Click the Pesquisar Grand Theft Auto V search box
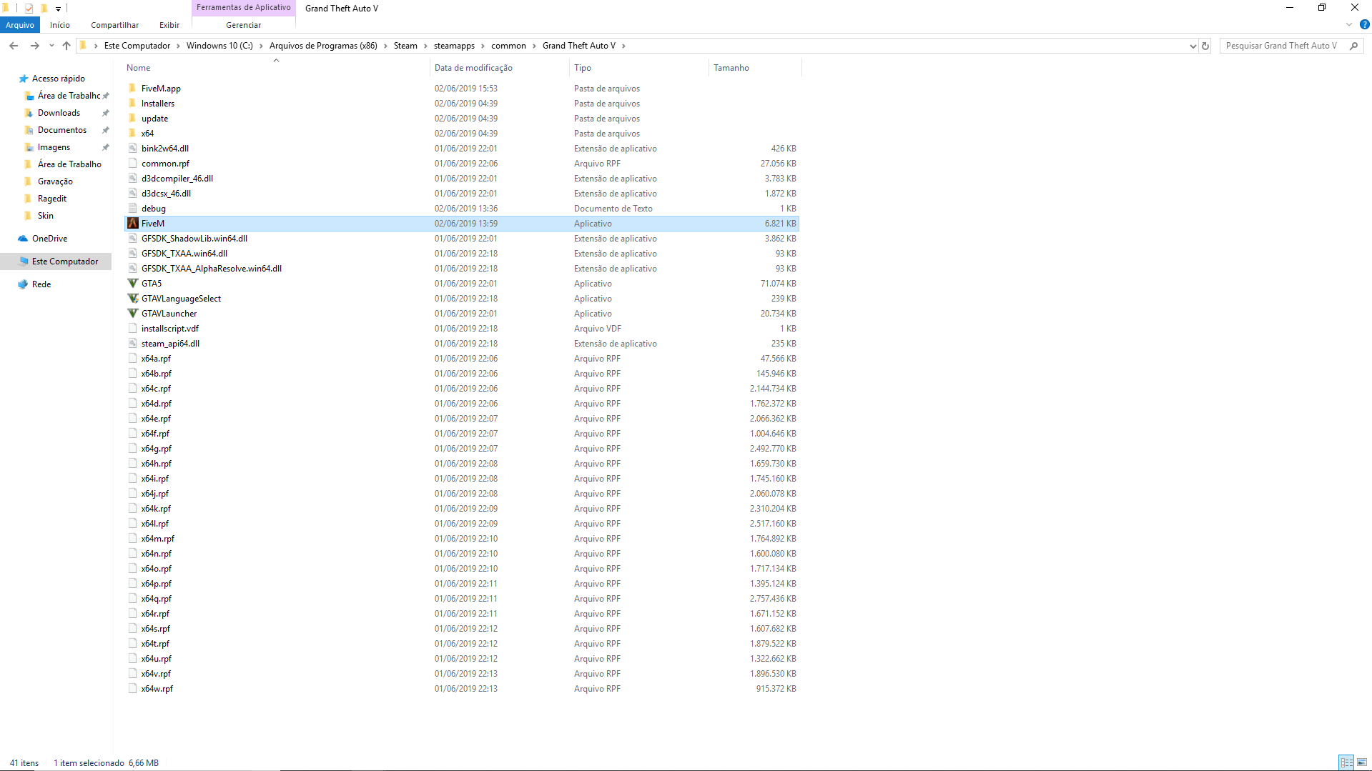The image size is (1372, 771). click(1281, 46)
